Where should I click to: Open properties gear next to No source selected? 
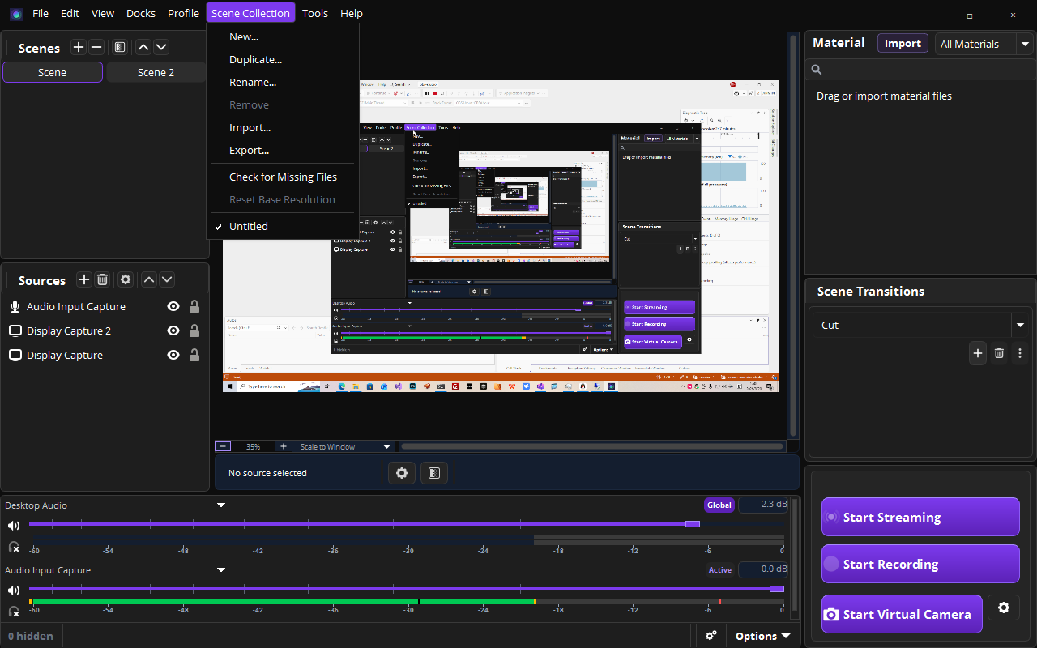pos(402,473)
